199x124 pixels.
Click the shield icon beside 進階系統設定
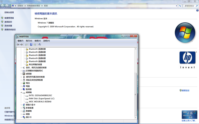coord(2,29)
